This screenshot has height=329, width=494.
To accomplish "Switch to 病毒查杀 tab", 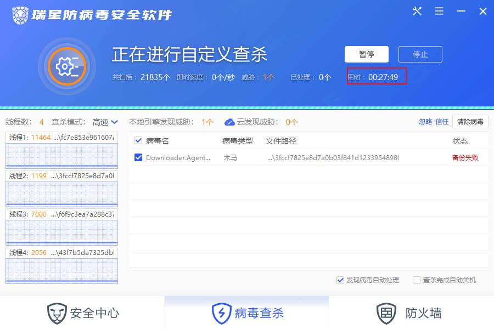I will [x=246, y=313].
